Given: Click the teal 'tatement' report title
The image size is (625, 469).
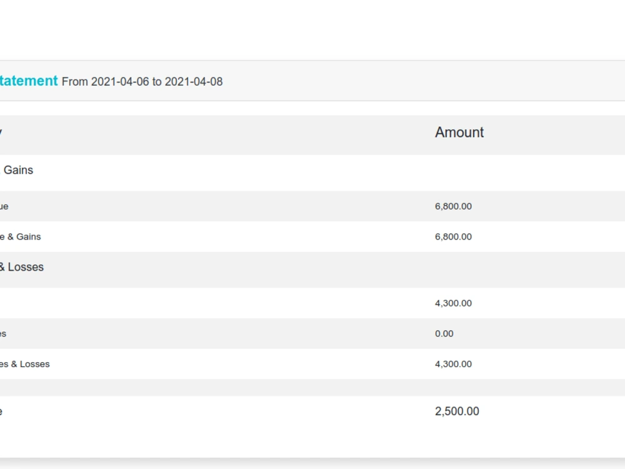Looking at the screenshot, I should click(x=29, y=81).
